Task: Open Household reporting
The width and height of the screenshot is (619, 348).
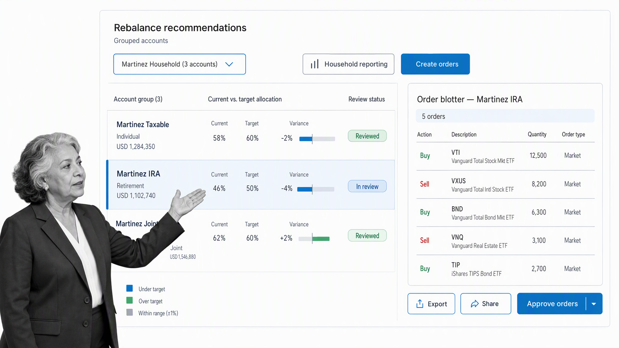Action: pos(348,64)
